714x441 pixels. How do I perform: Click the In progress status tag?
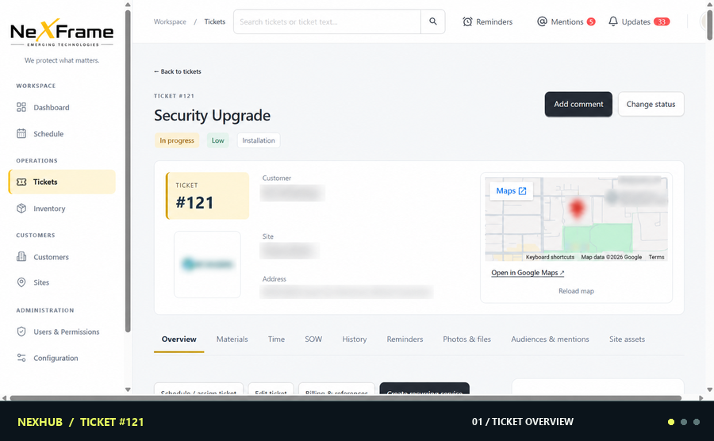(177, 140)
